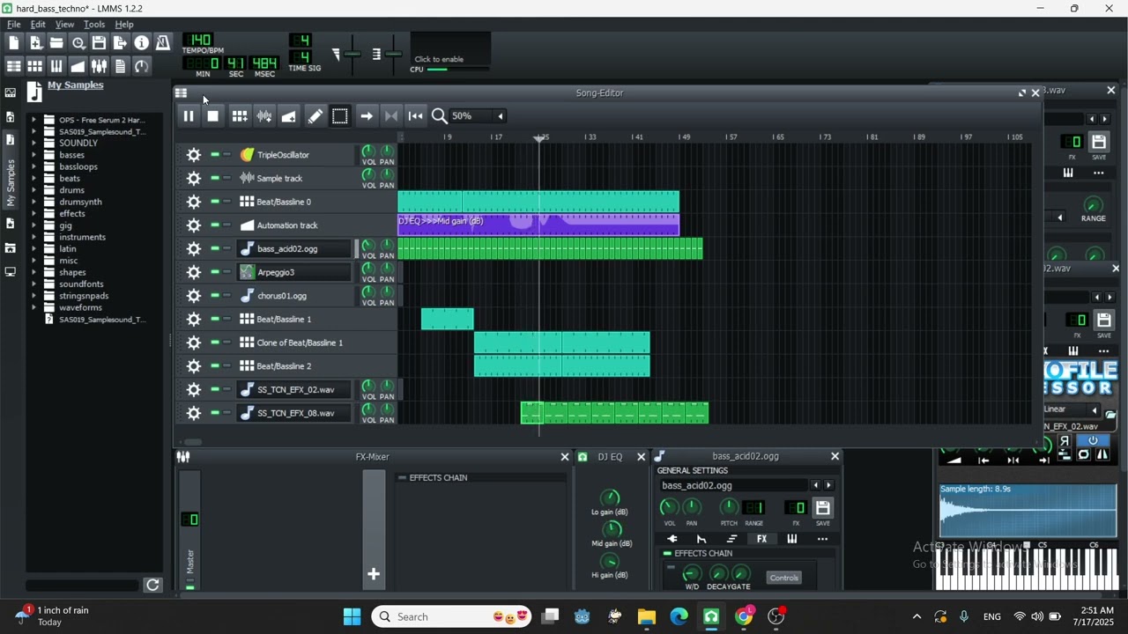Toggle EFFECTS CHAIN LED in FX-Mixer
This screenshot has height=634, width=1128.
[x=402, y=478]
